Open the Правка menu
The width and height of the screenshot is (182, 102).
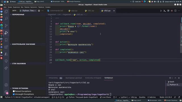point(10,7)
